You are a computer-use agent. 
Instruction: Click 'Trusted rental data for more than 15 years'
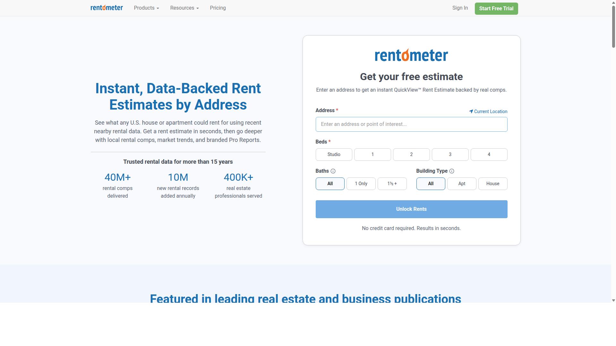tap(178, 162)
